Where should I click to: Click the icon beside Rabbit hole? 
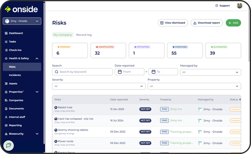56,107
